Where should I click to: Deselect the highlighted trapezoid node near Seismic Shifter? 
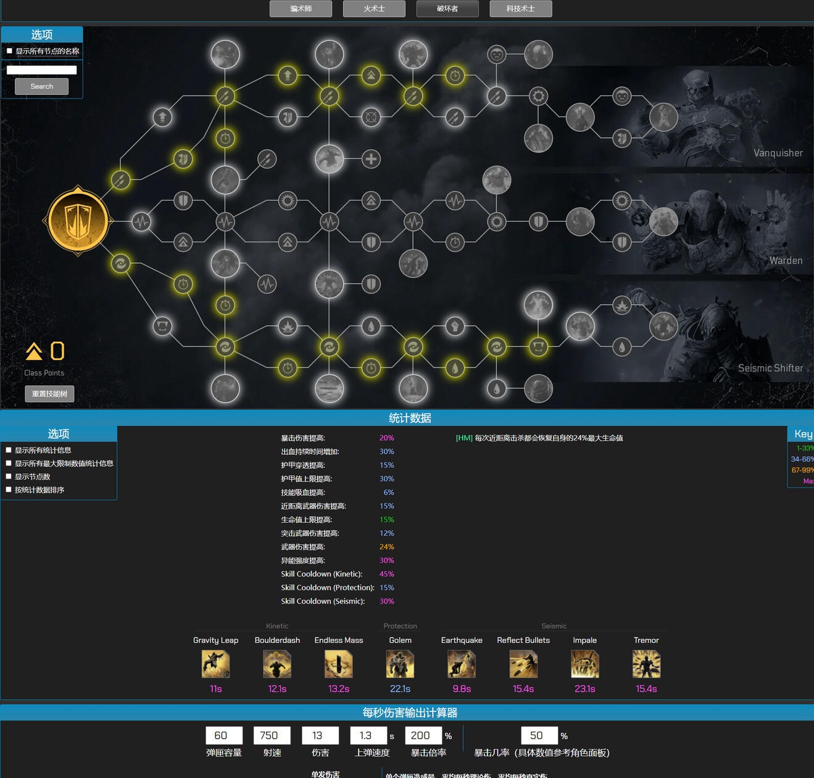click(x=538, y=347)
